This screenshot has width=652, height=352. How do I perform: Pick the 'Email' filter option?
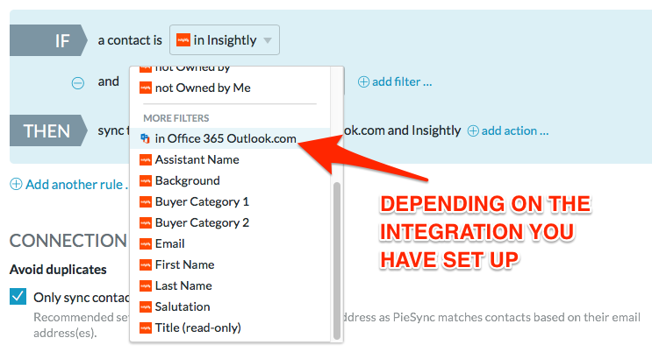(230, 243)
